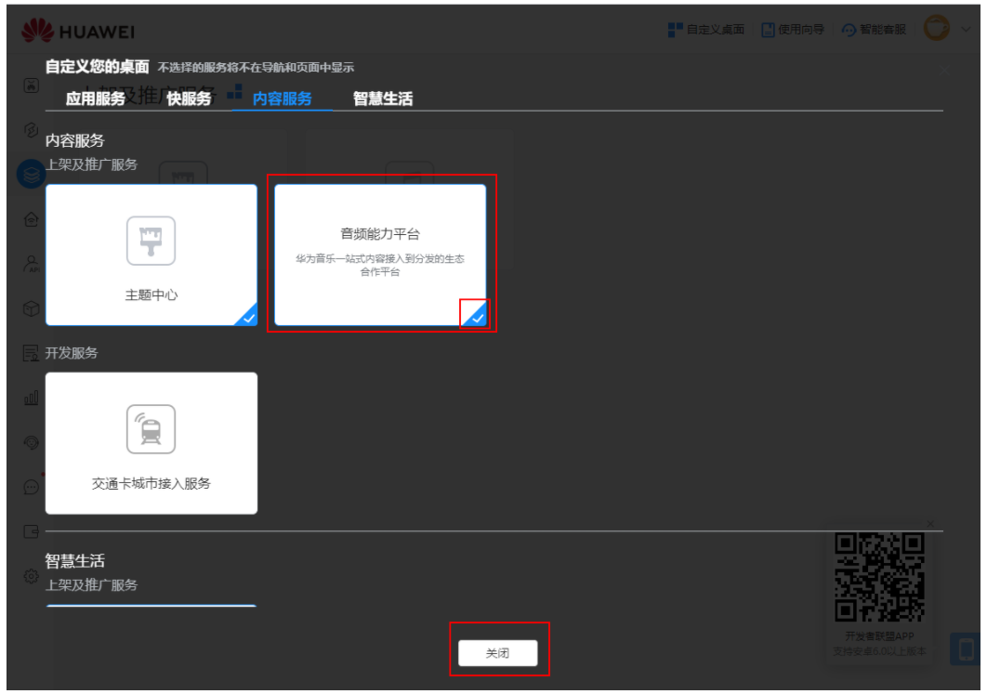Click the certificate document sidebar icon
Image resolution: width=987 pixels, height=694 pixels.
32,353
